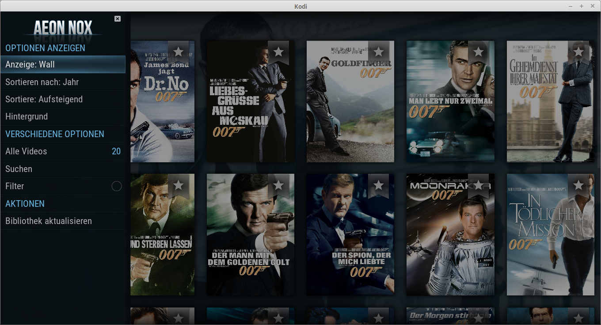Click star icon on Liebesgrüsse aus Moskau
The height and width of the screenshot is (325, 601).
coord(278,52)
